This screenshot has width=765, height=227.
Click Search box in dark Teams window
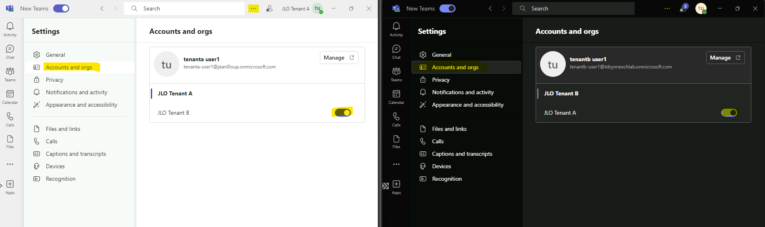pyautogui.click(x=573, y=8)
